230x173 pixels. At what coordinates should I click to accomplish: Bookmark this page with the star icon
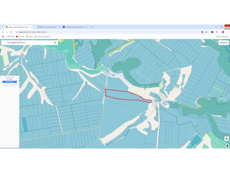(206, 32)
